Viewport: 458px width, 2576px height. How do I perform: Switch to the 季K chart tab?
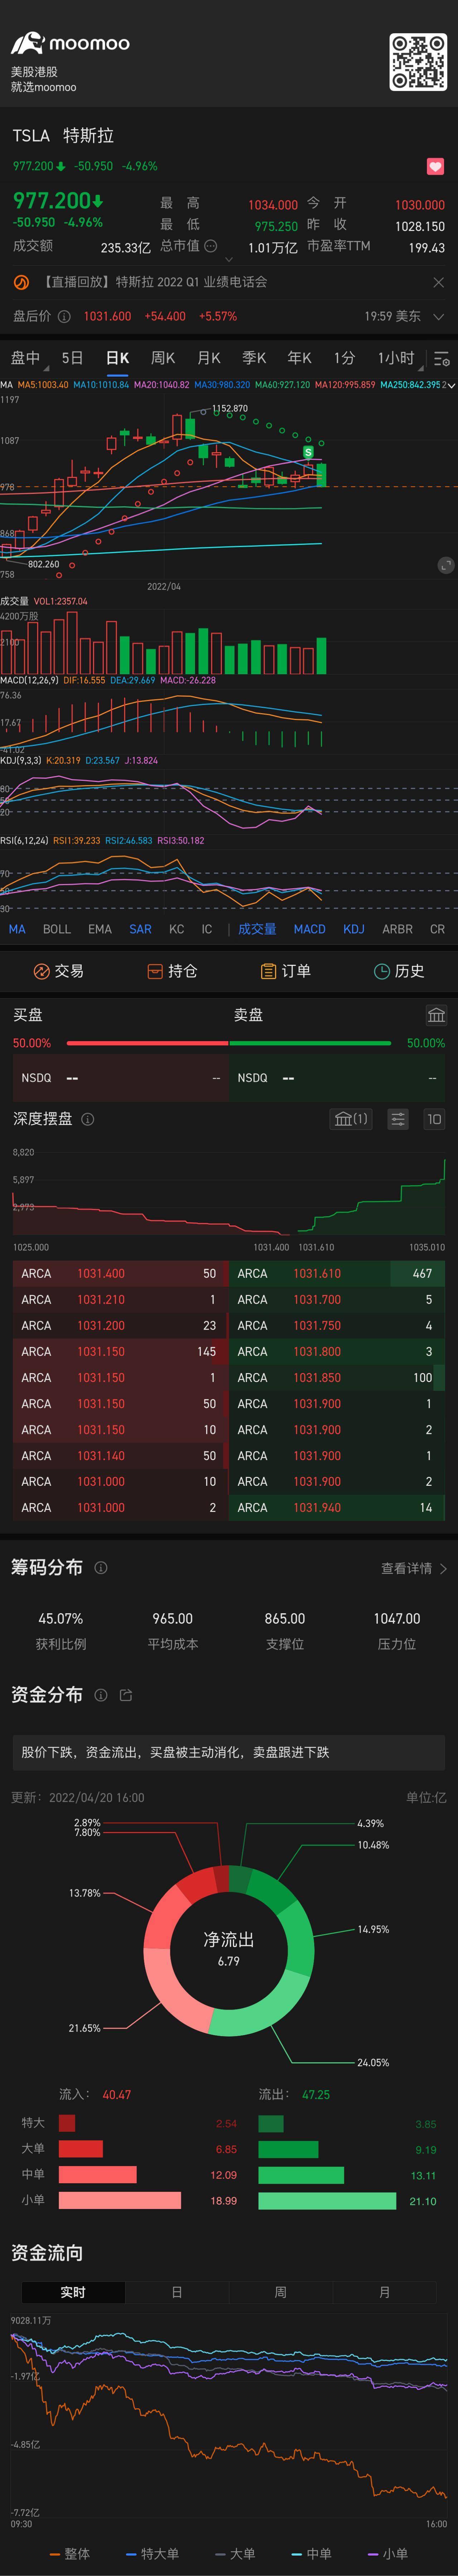tap(254, 358)
